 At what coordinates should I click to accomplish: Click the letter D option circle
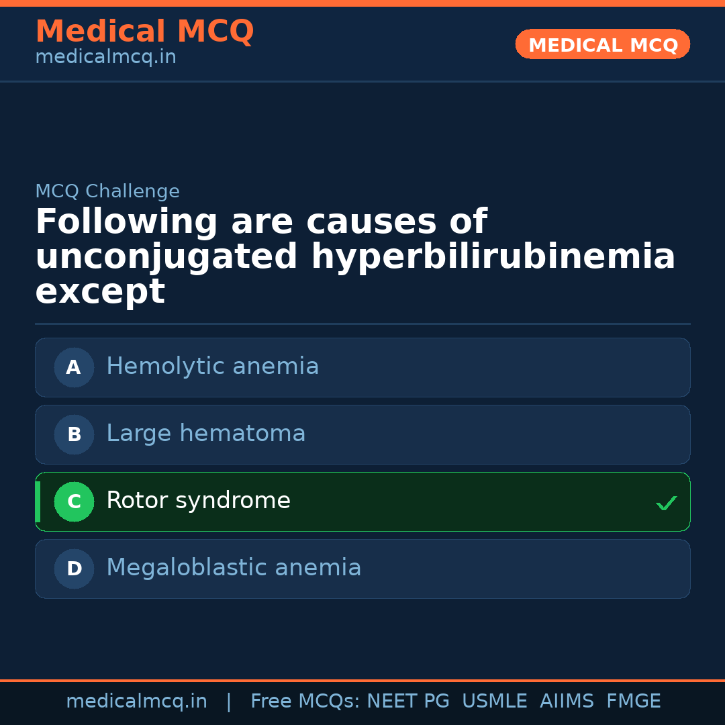coord(74,569)
